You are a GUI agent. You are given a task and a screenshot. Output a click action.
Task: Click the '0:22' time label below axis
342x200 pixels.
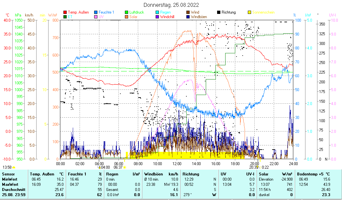(265, 167)
